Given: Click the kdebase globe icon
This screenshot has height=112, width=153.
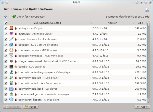Looking at the screenshot, I should 11,45.
